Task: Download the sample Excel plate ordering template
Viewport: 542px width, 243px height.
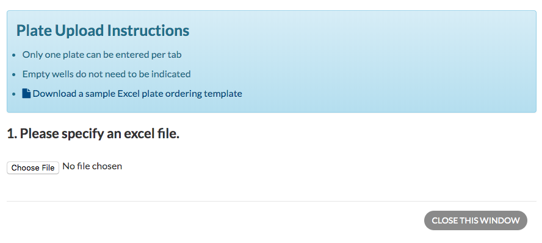Action: [137, 93]
